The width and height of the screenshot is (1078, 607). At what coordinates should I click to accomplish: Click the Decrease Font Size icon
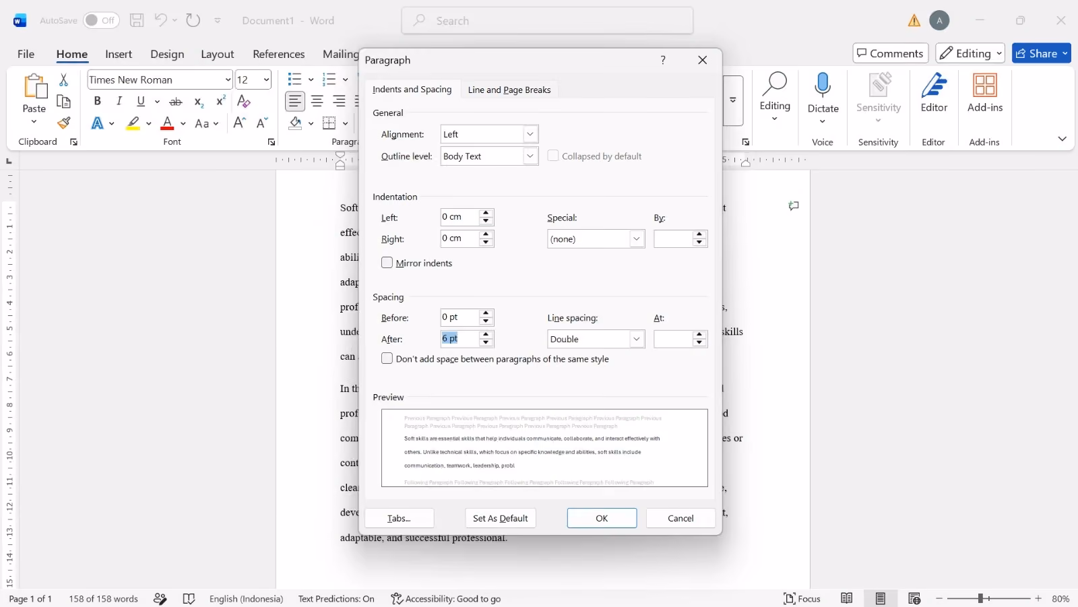click(262, 123)
